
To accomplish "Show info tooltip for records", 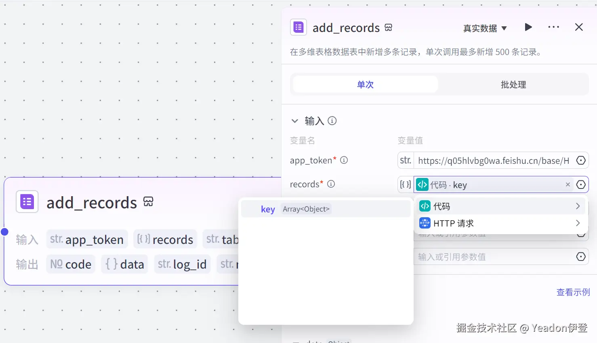I will click(x=331, y=184).
